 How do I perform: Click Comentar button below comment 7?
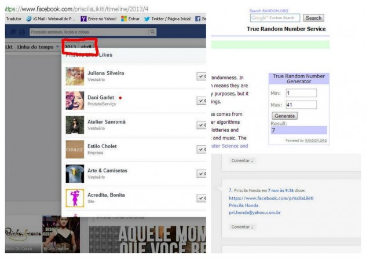click(x=242, y=227)
